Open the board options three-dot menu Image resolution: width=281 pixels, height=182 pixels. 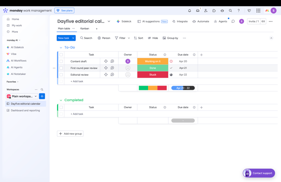pos(271,22)
